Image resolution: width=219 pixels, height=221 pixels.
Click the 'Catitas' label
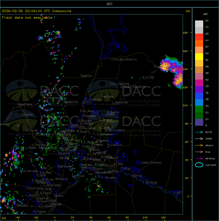click(x=137, y=176)
